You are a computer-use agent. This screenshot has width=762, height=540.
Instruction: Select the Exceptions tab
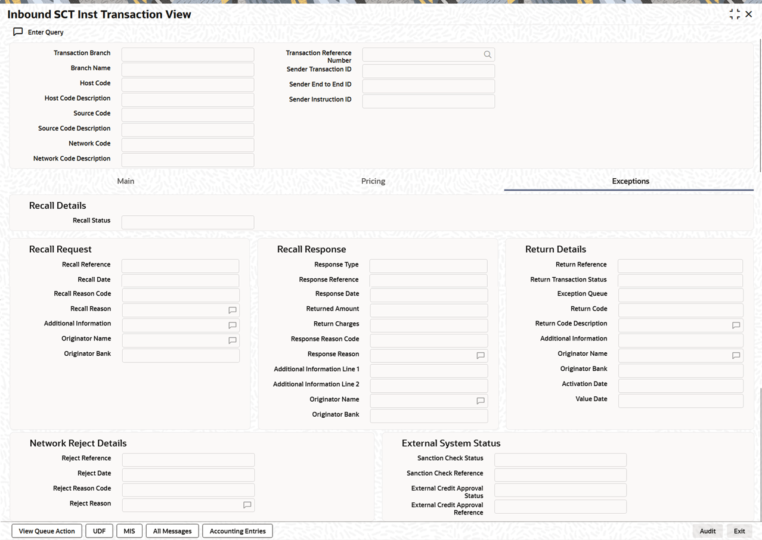[630, 181]
